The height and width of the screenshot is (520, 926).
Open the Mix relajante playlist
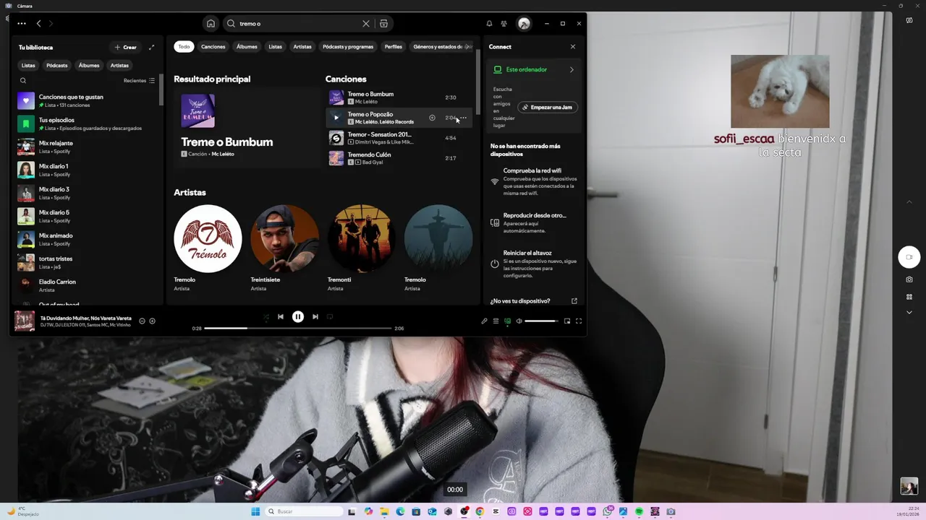[x=87, y=147]
